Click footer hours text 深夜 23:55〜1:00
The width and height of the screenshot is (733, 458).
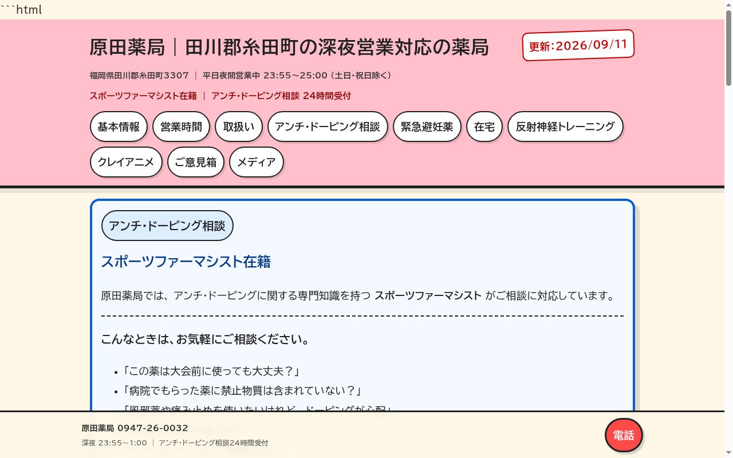tap(115, 443)
